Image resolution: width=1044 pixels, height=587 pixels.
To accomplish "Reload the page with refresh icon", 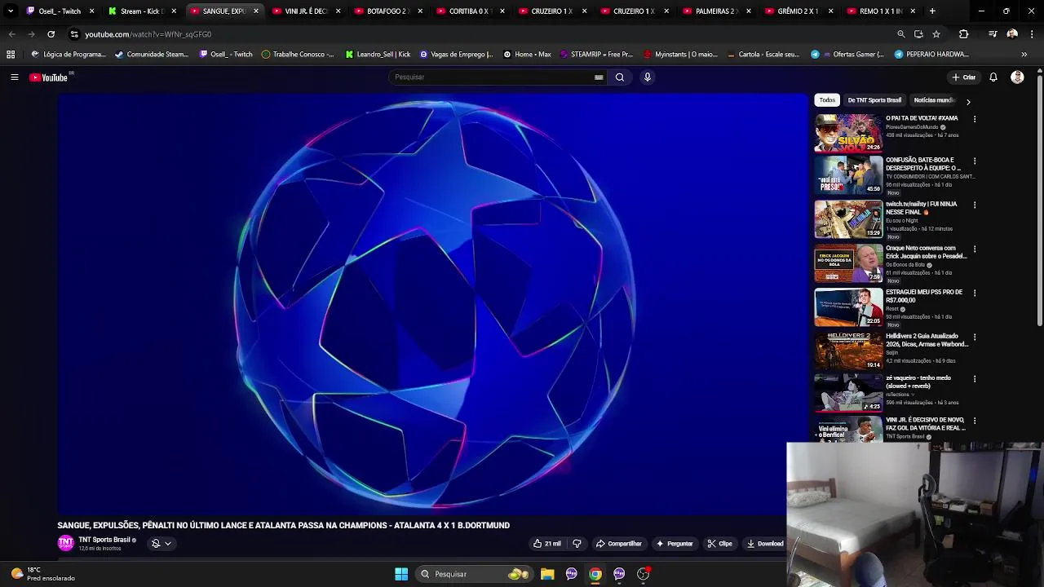I will (x=51, y=34).
